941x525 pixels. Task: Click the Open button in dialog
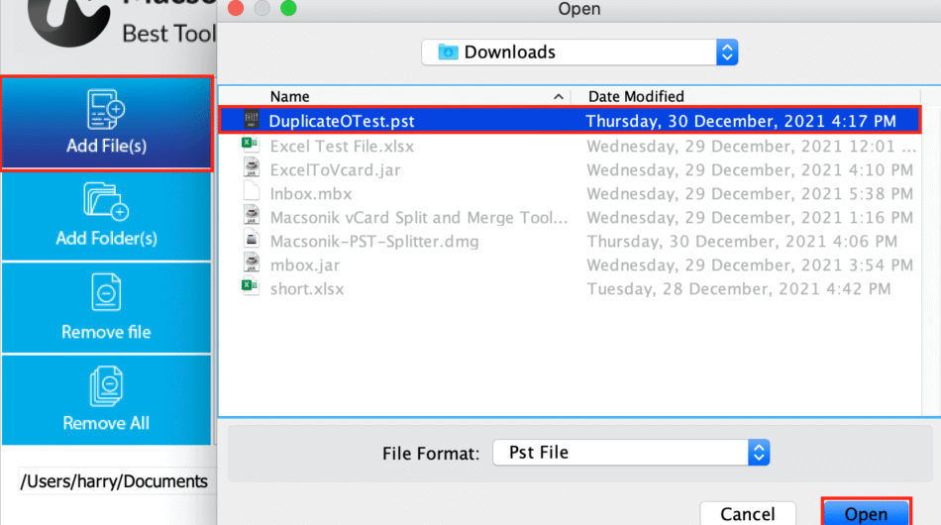pos(866,513)
